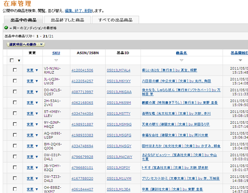This screenshot has height=193, width=248.
Task: Click the sort triangle under SKU column
Action: (x=56, y=60)
